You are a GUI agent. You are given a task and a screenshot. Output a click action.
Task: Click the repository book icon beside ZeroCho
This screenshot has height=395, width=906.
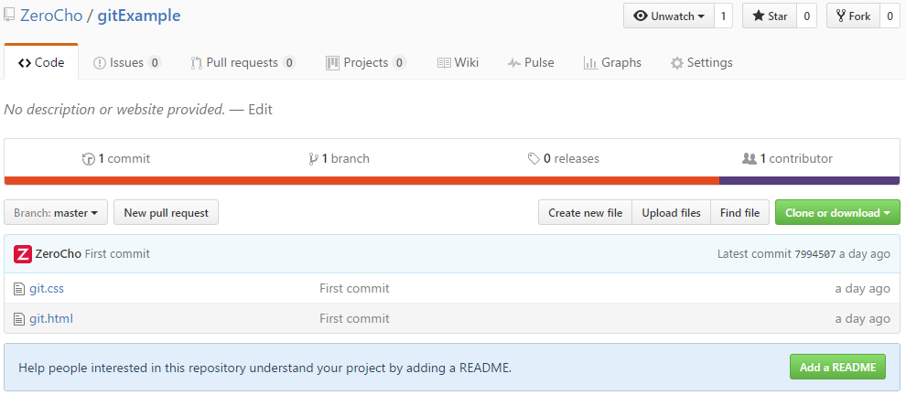coord(8,16)
